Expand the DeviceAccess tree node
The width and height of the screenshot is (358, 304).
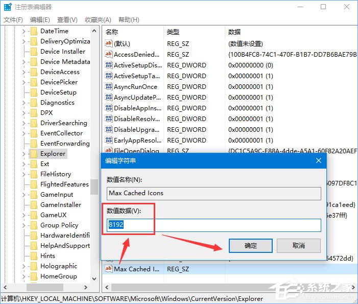tap(23, 72)
